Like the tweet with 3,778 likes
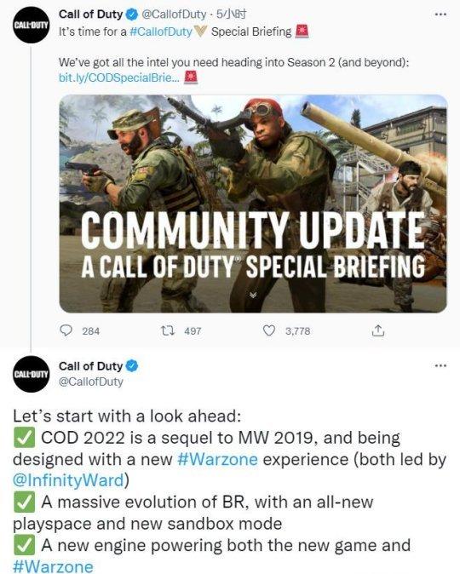Viewport: 460px width, 574px height. coord(269,331)
